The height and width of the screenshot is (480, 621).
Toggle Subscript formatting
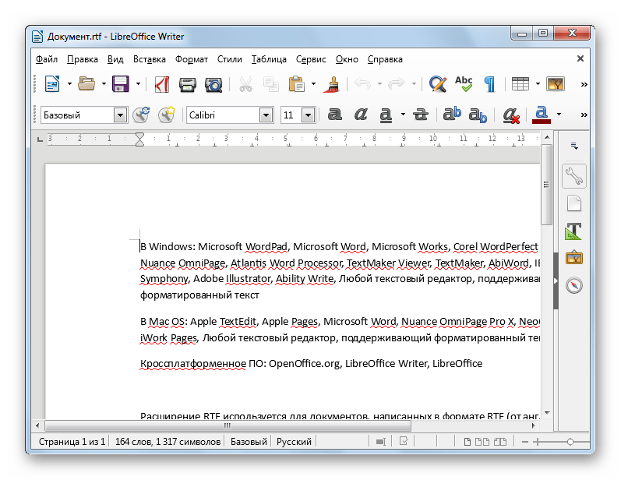478,115
